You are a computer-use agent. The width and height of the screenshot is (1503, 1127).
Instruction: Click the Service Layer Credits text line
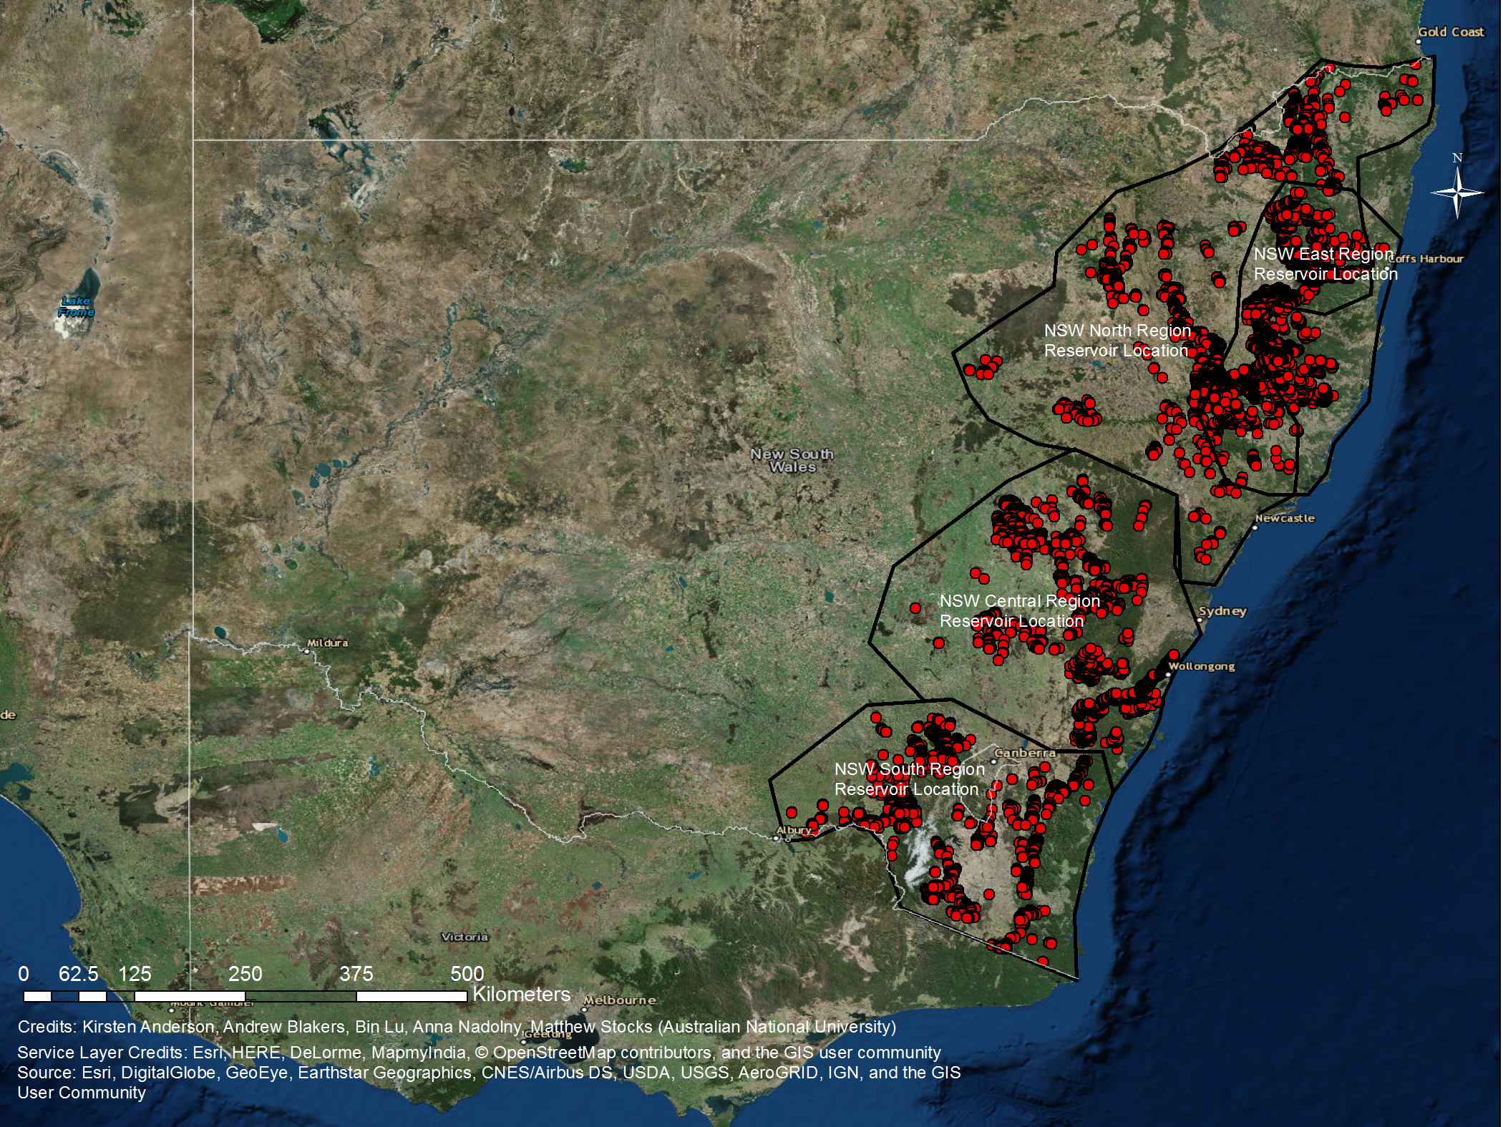(479, 1053)
